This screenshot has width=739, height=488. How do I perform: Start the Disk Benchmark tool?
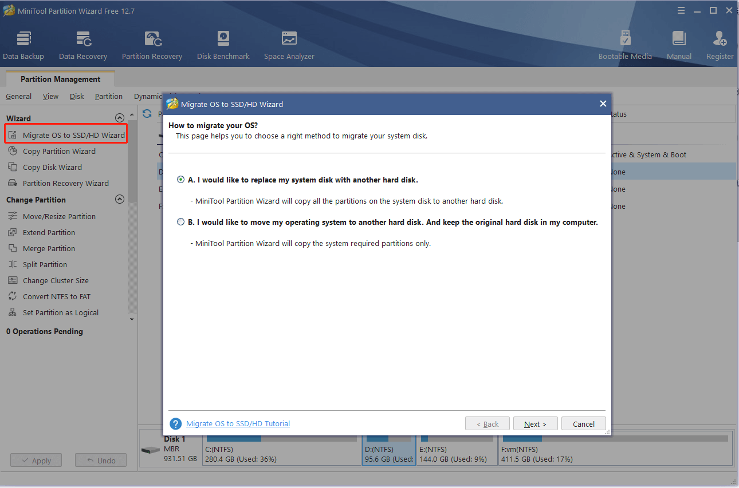[x=223, y=45]
